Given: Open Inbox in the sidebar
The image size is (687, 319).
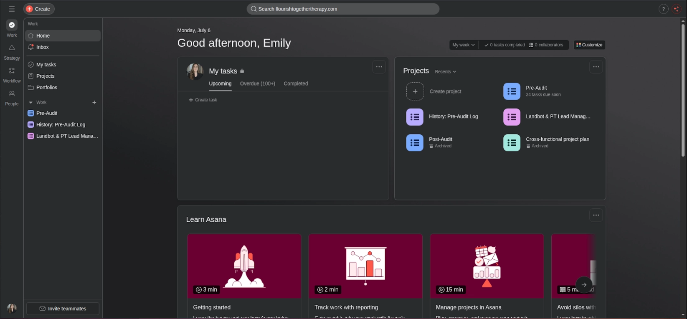Looking at the screenshot, I should [63, 47].
